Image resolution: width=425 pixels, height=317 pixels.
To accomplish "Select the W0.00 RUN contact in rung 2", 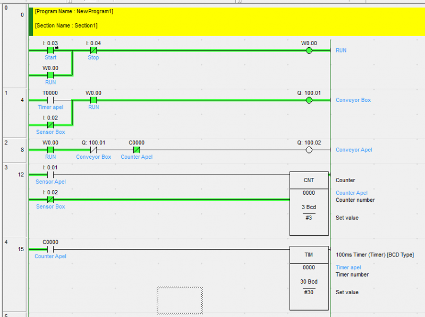I will [x=50, y=150].
